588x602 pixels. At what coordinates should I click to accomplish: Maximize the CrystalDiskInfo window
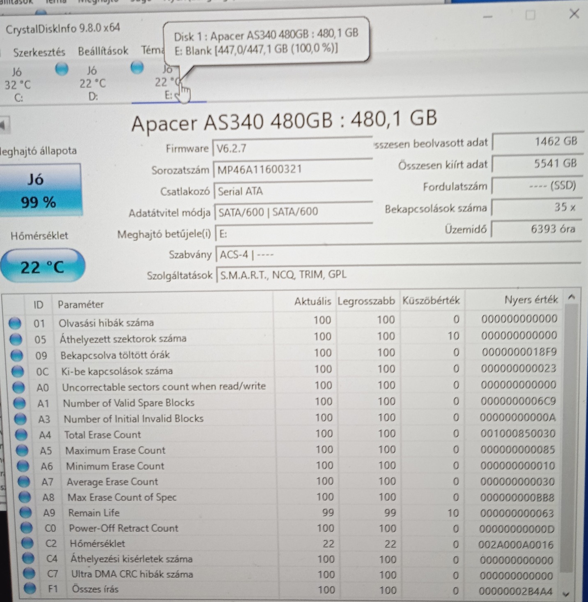(x=531, y=15)
